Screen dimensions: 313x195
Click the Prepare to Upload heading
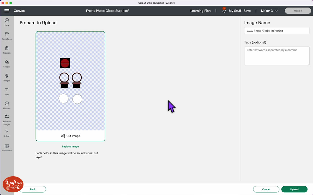[x=38, y=23]
